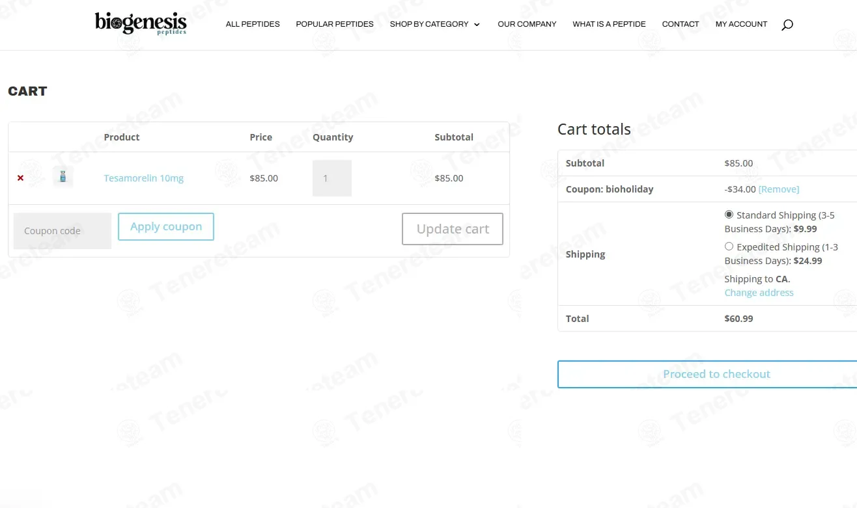Go to Popular Peptides page

pos(335,24)
